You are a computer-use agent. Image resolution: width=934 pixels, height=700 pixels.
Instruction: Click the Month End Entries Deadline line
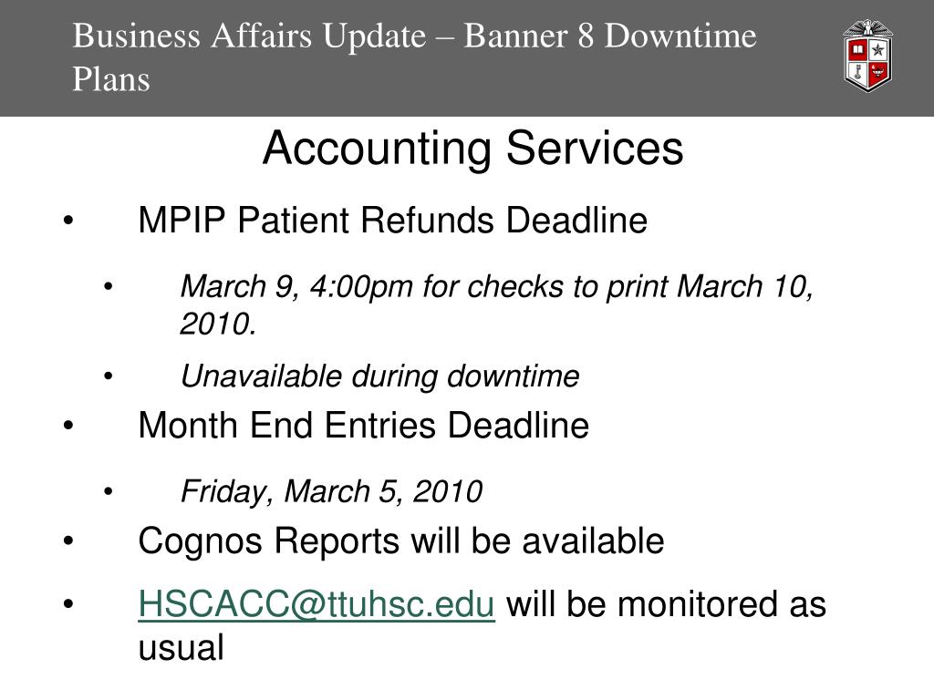[363, 426]
